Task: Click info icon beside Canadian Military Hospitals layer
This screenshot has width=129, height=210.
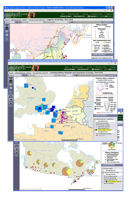Action: click(96, 130)
